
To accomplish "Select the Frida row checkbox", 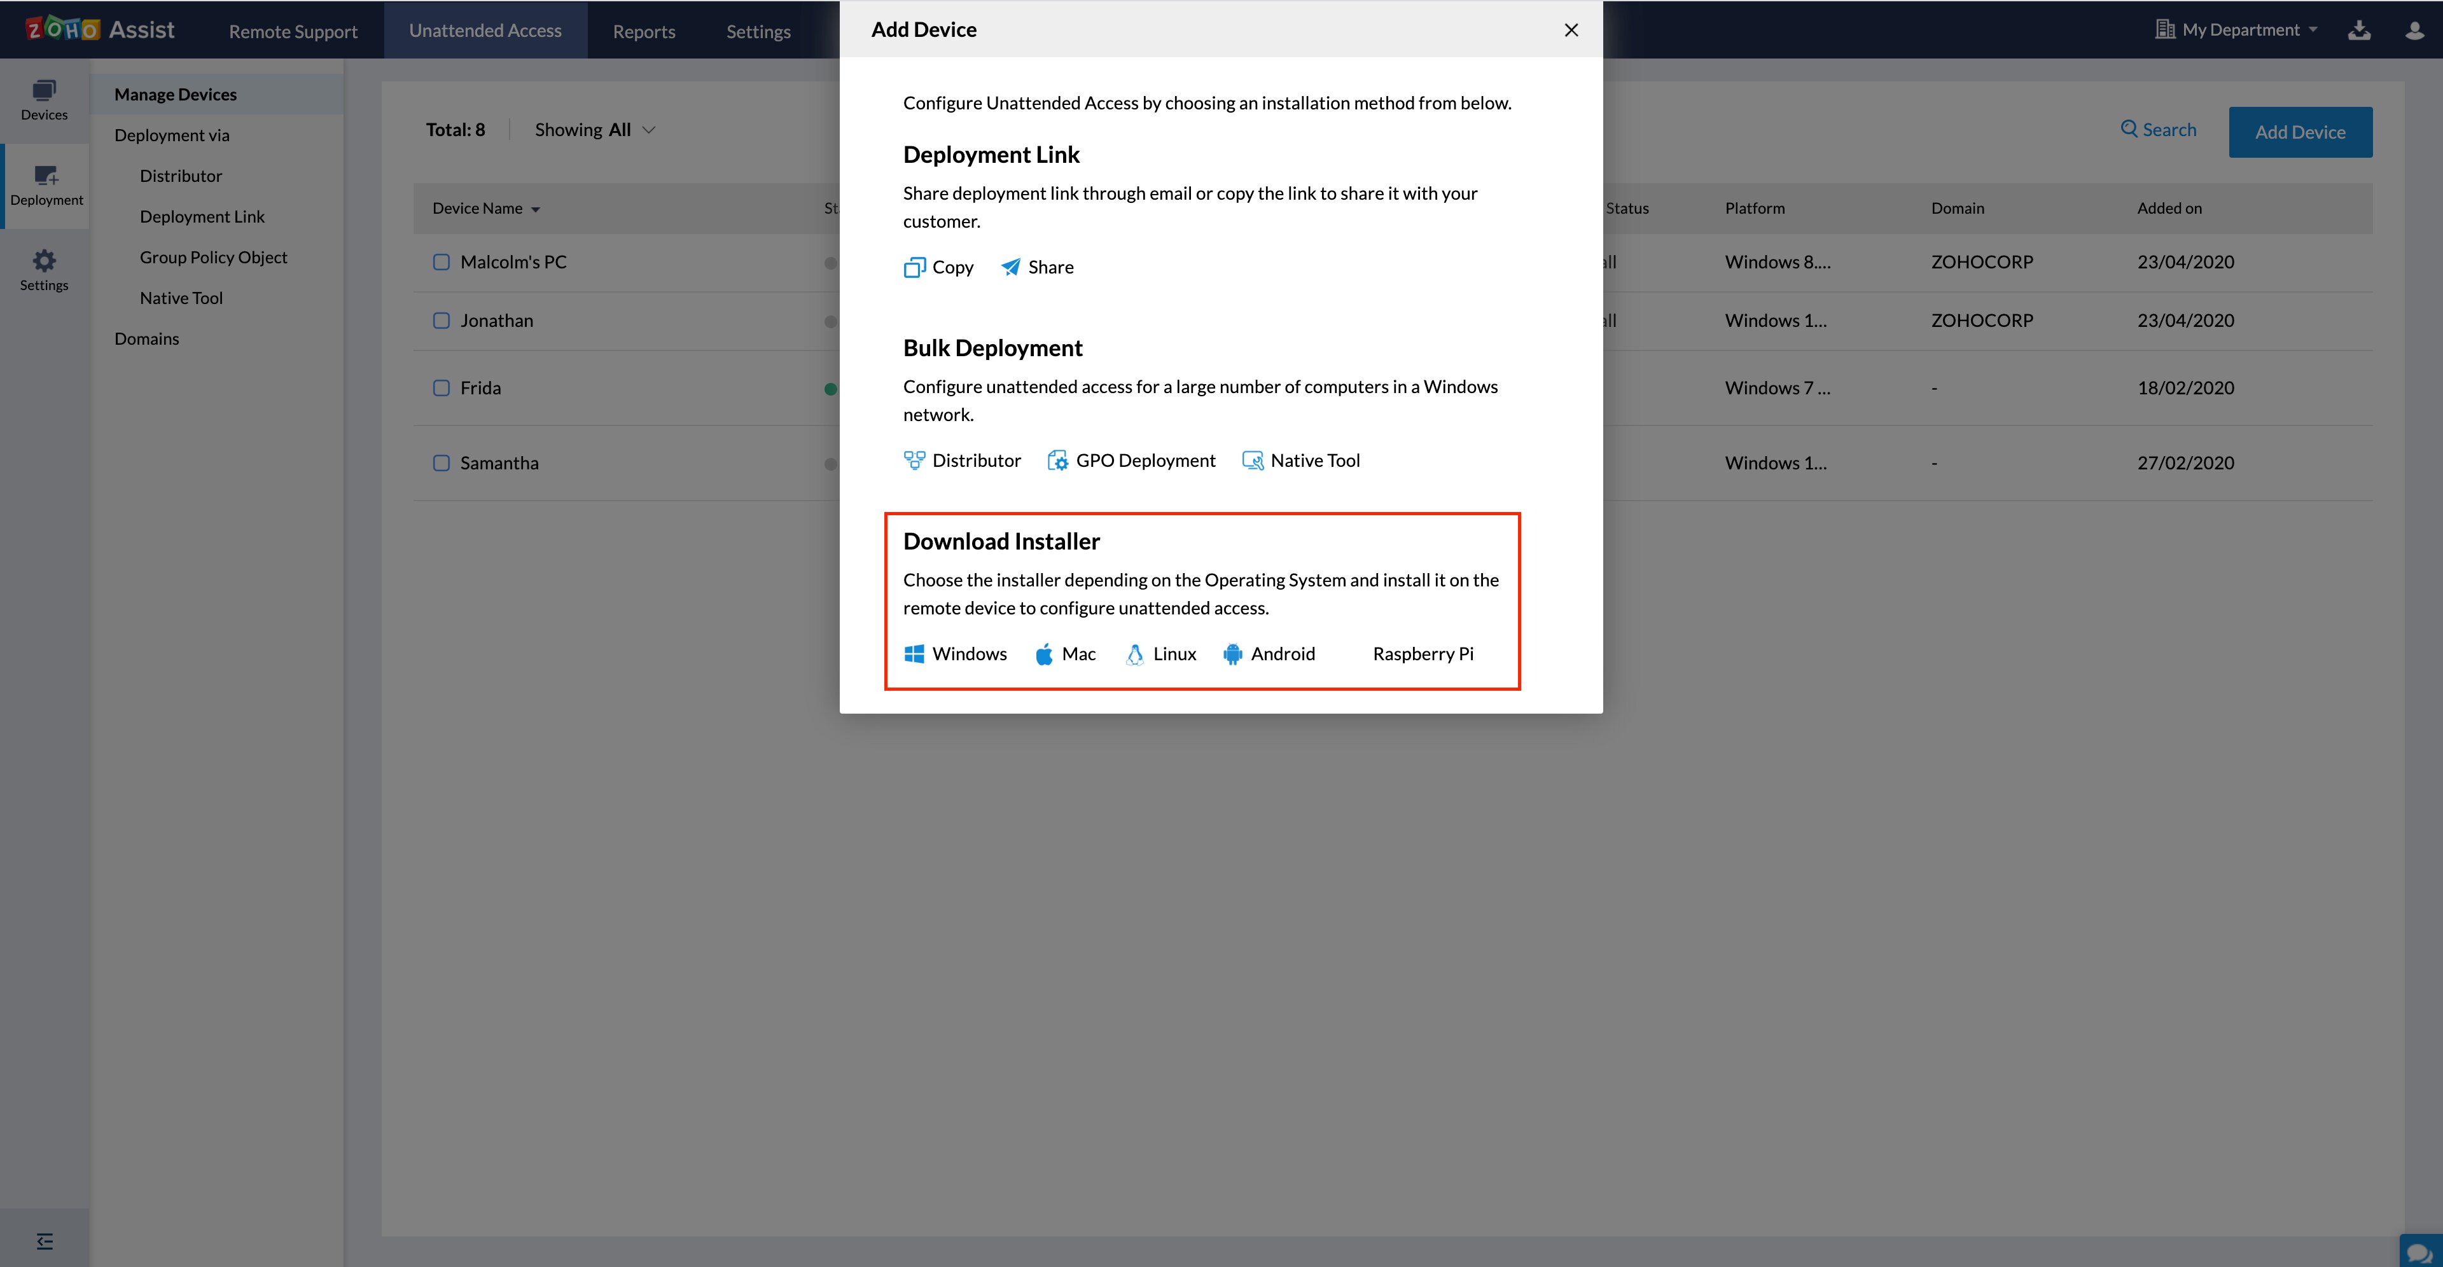I will click(441, 388).
